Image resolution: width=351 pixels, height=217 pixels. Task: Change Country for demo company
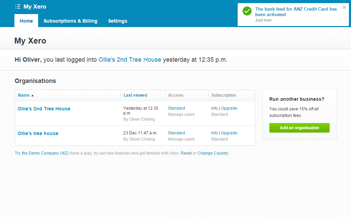(x=213, y=153)
